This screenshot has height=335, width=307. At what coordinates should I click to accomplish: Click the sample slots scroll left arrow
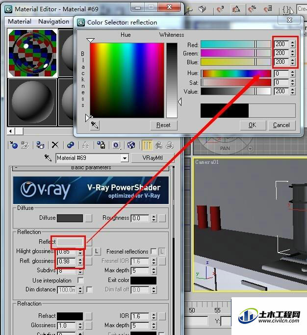point(10,131)
